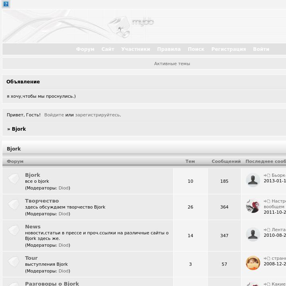Open the Активные темы link

(x=172, y=64)
